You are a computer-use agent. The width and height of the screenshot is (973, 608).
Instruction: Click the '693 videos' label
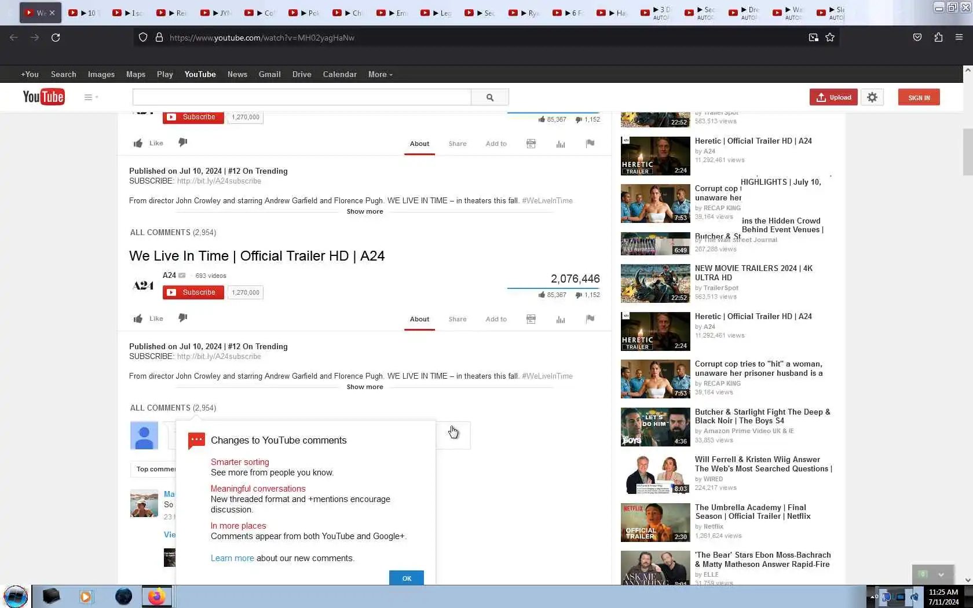pyautogui.click(x=211, y=276)
